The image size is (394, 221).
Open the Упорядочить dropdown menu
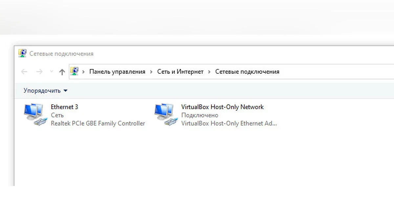coord(45,91)
